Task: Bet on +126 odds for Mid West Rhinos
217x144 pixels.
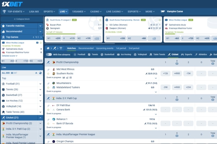Action: [x=165, y=73]
